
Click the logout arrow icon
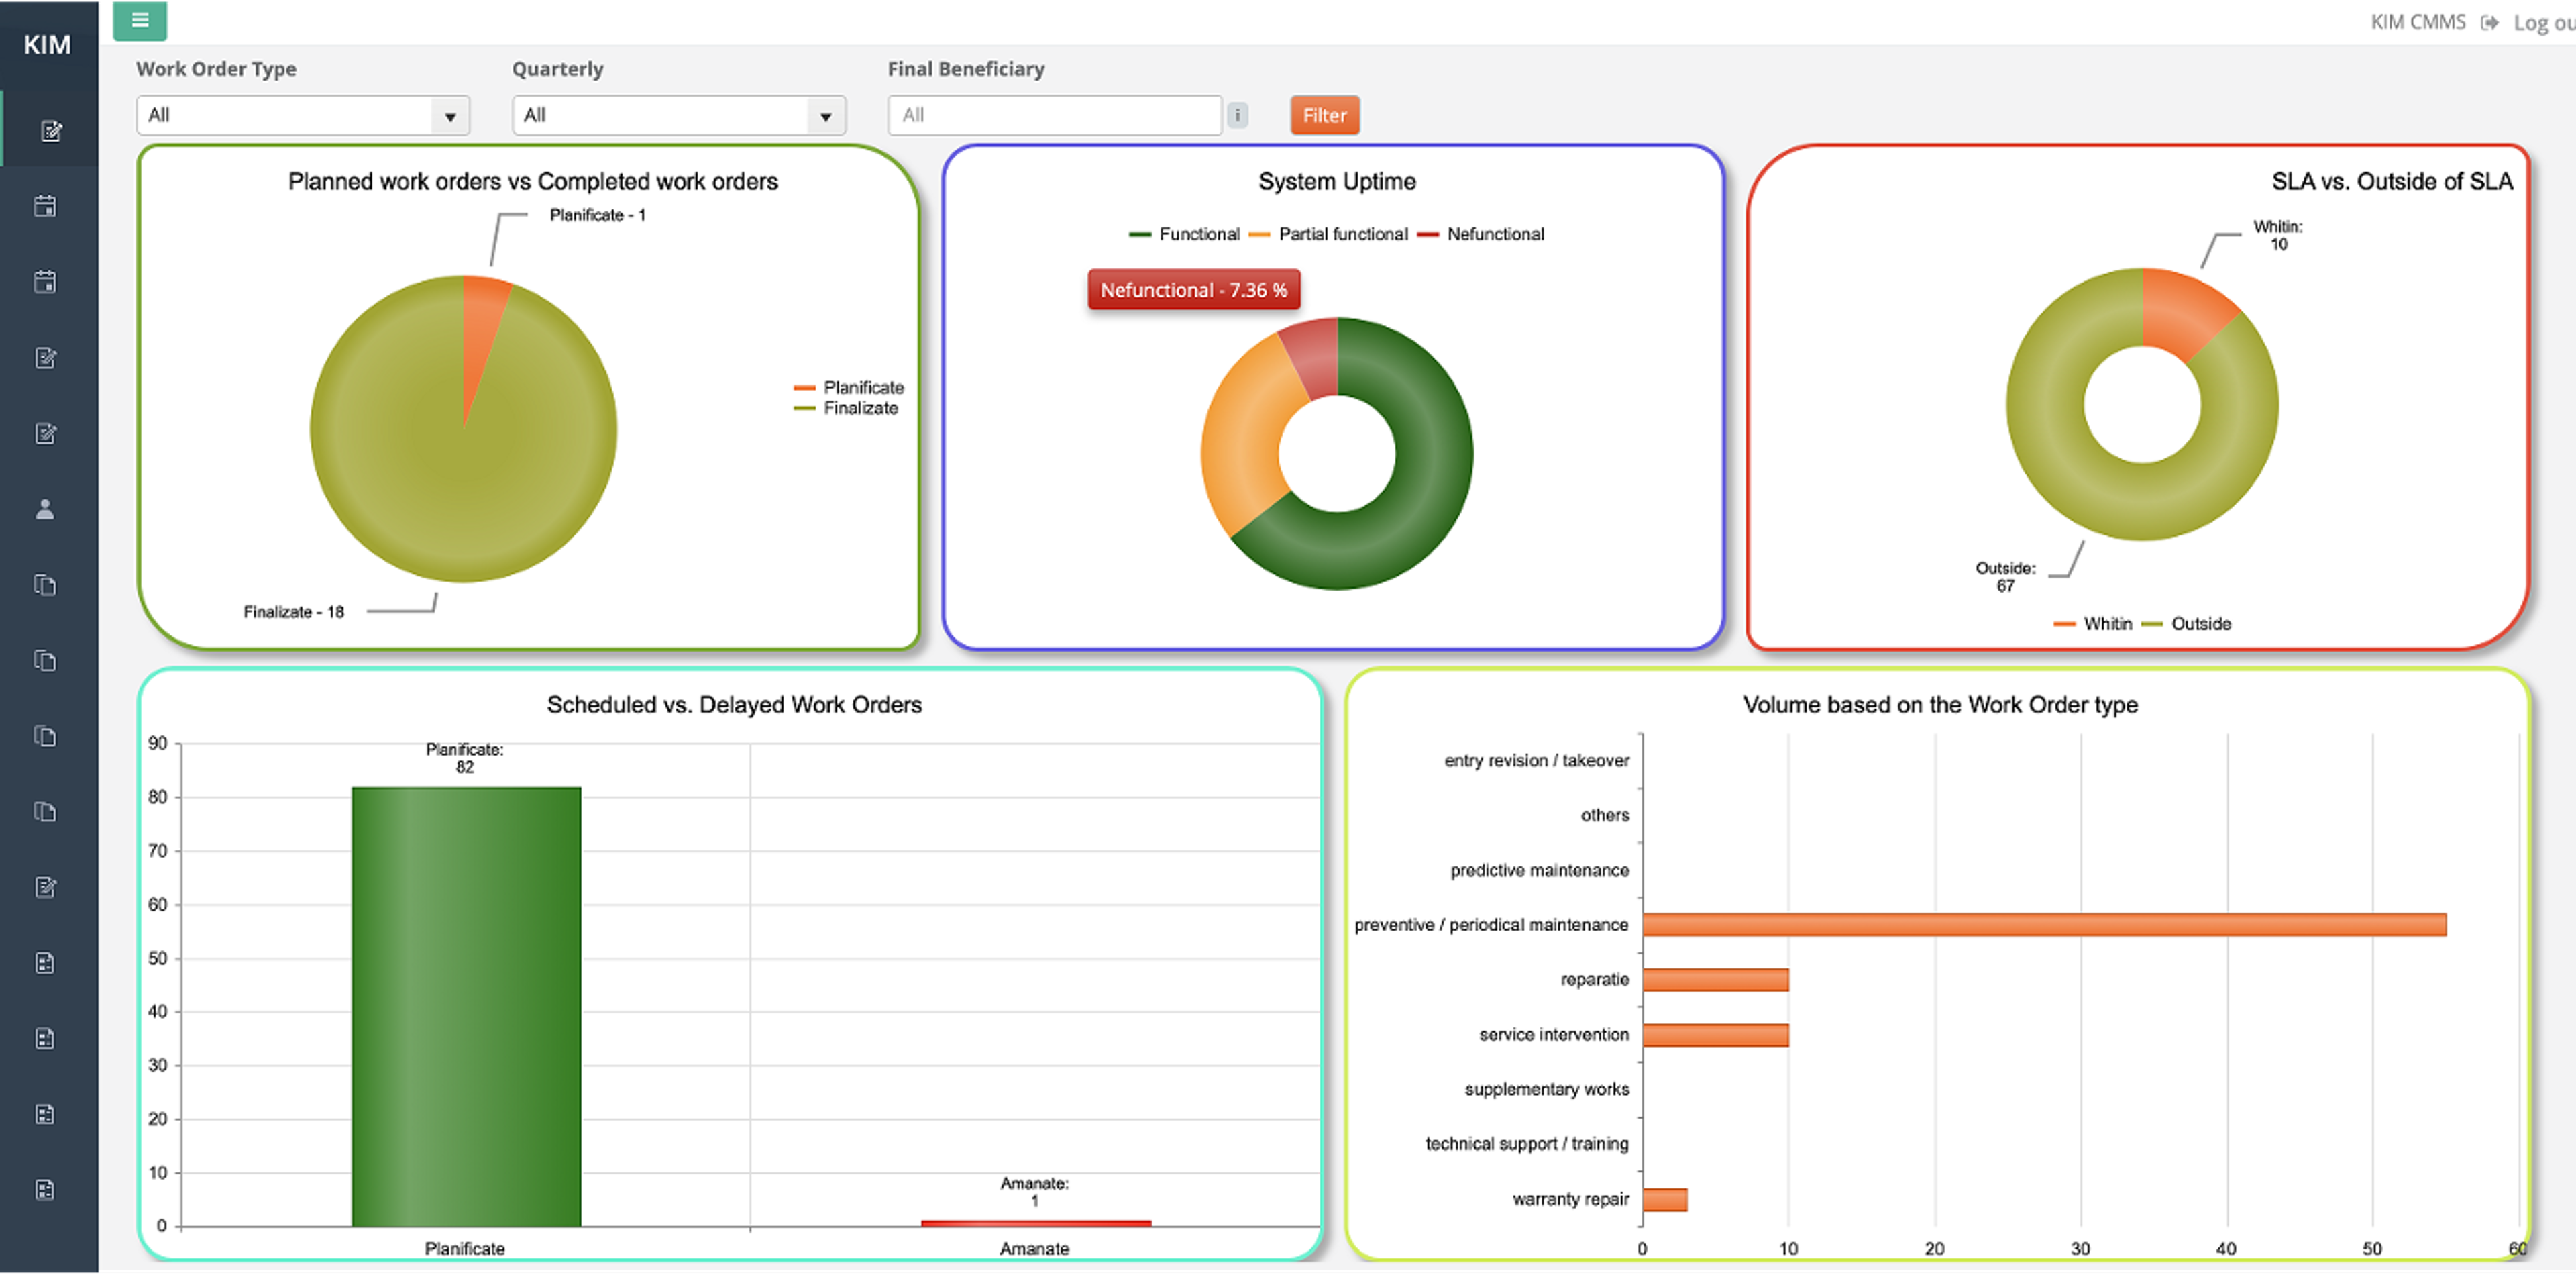[x=2490, y=22]
